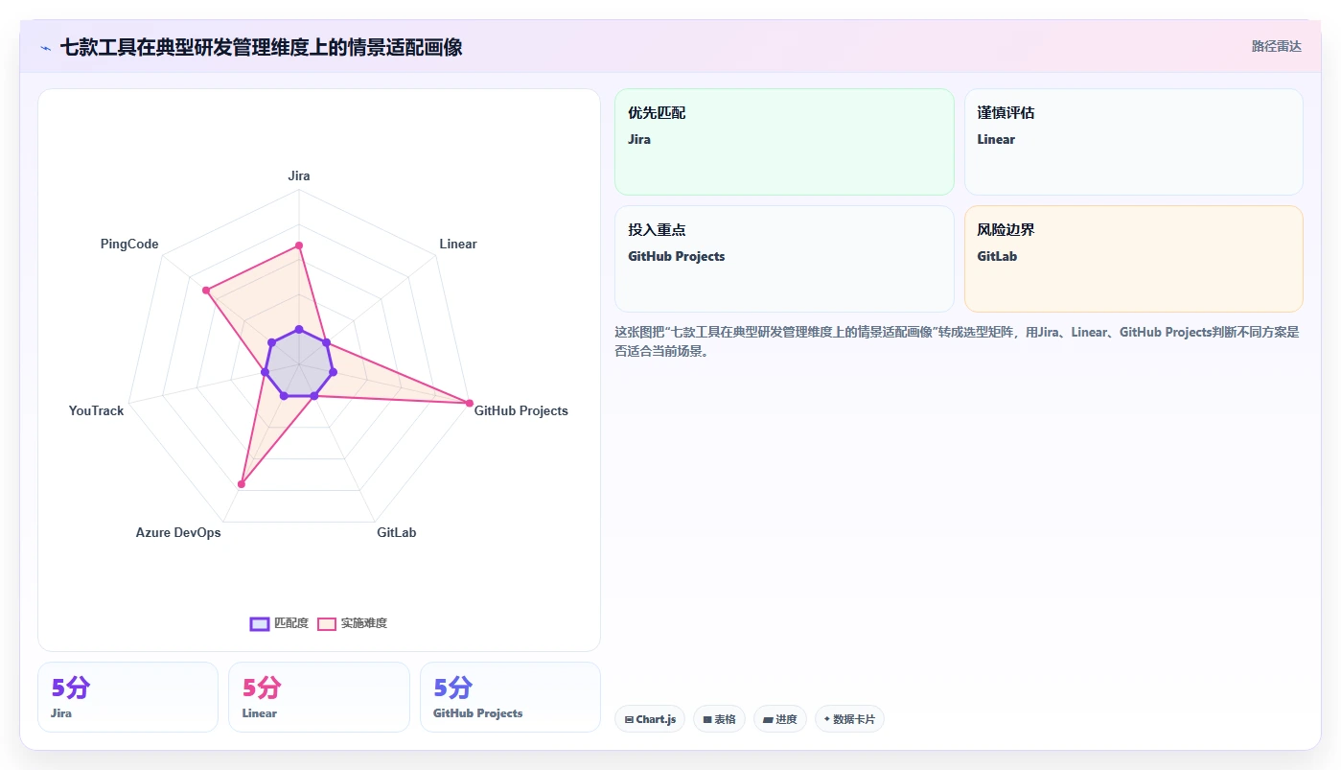This screenshot has height=770, width=1341.
Task: Click pink data point near Azure DevOps
Action: pos(241,484)
